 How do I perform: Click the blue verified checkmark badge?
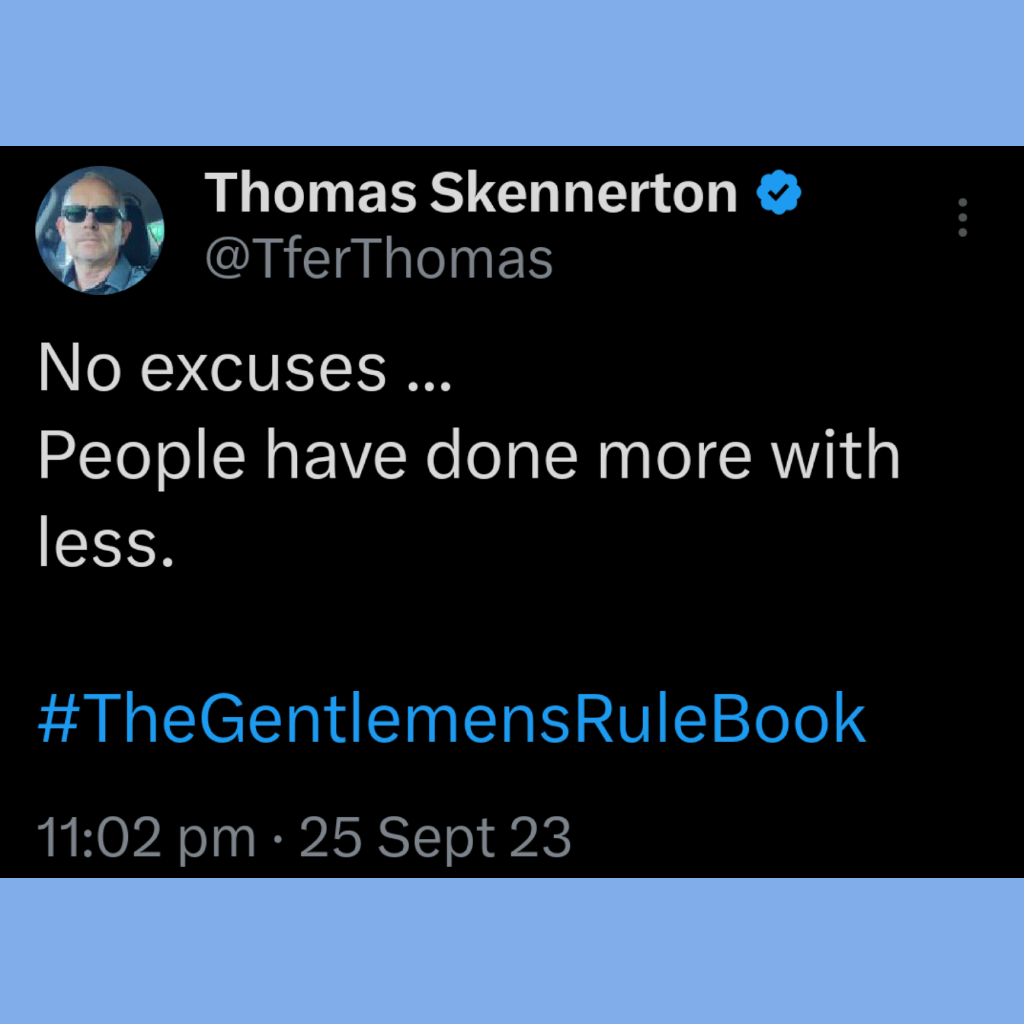778,192
